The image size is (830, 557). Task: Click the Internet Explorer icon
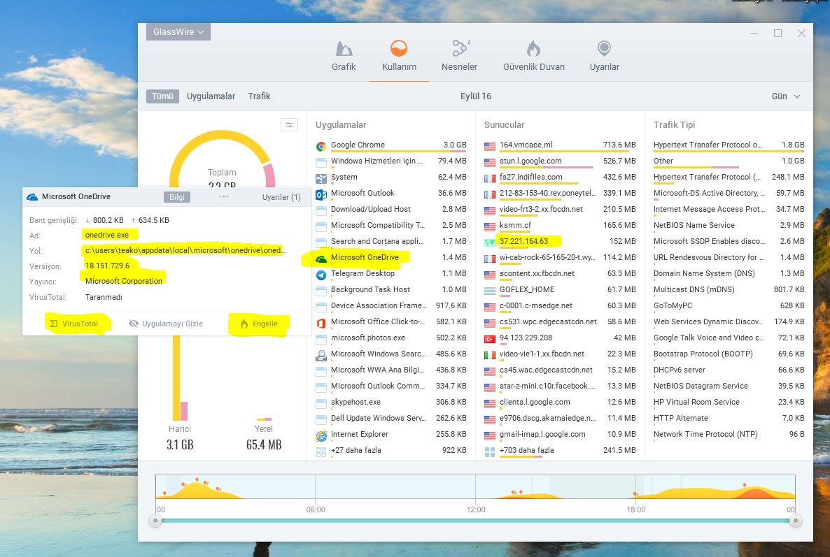coord(321,435)
